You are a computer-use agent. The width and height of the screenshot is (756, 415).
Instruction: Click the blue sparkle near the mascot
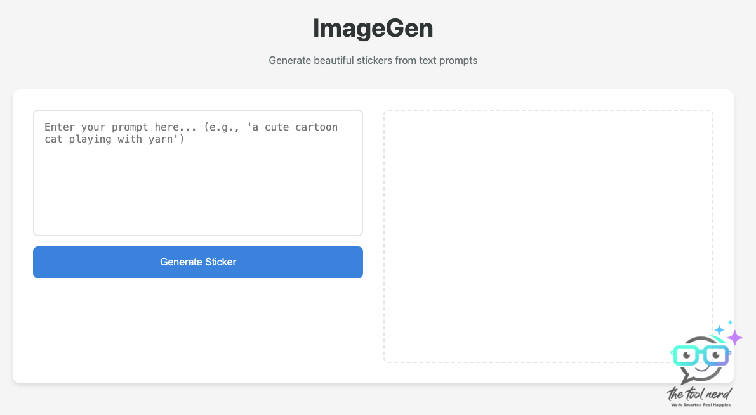719,330
